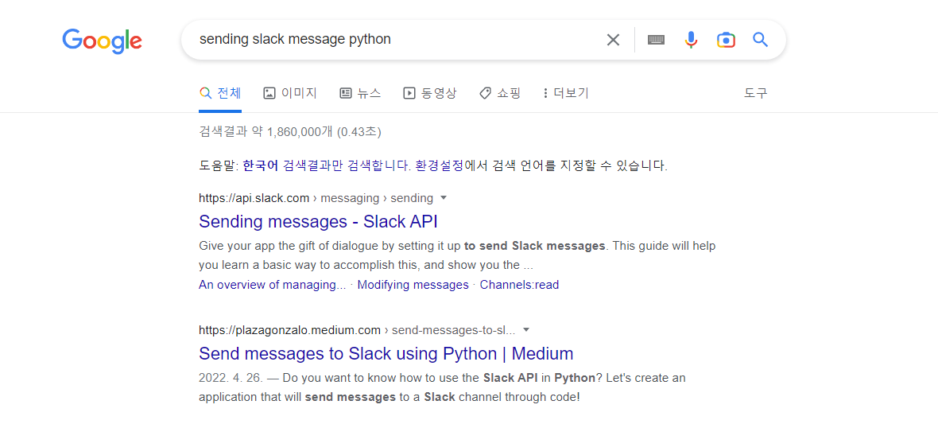Click the Google logo
This screenshot has height=424, width=938.
click(x=103, y=41)
